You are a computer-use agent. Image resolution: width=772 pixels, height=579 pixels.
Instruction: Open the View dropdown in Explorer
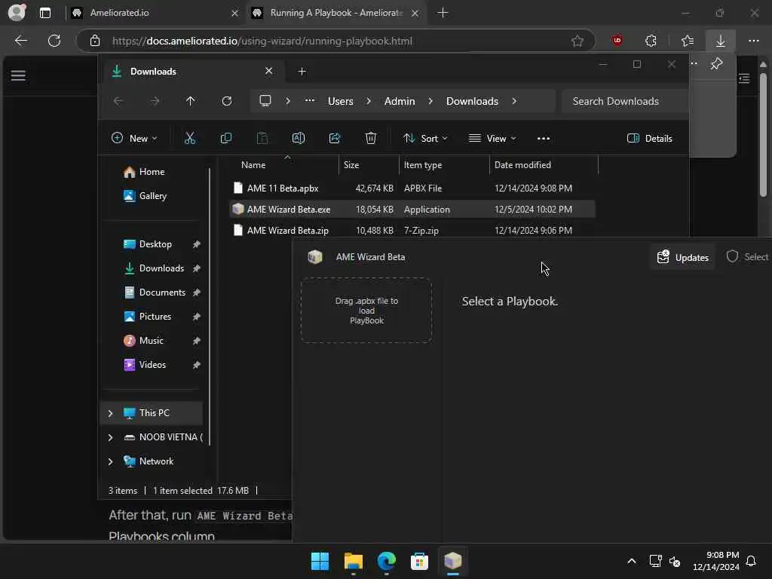(492, 139)
